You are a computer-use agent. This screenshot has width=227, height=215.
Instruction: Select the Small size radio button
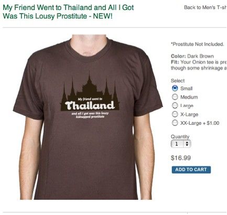click(175, 88)
